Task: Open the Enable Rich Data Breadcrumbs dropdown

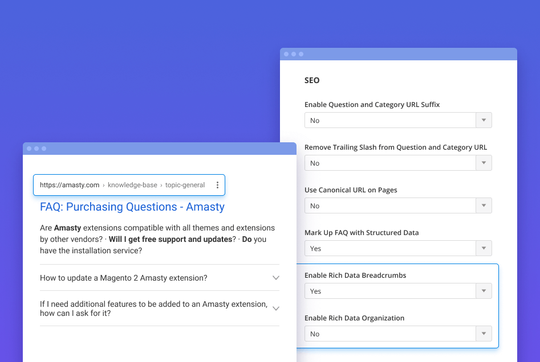Action: (391, 291)
